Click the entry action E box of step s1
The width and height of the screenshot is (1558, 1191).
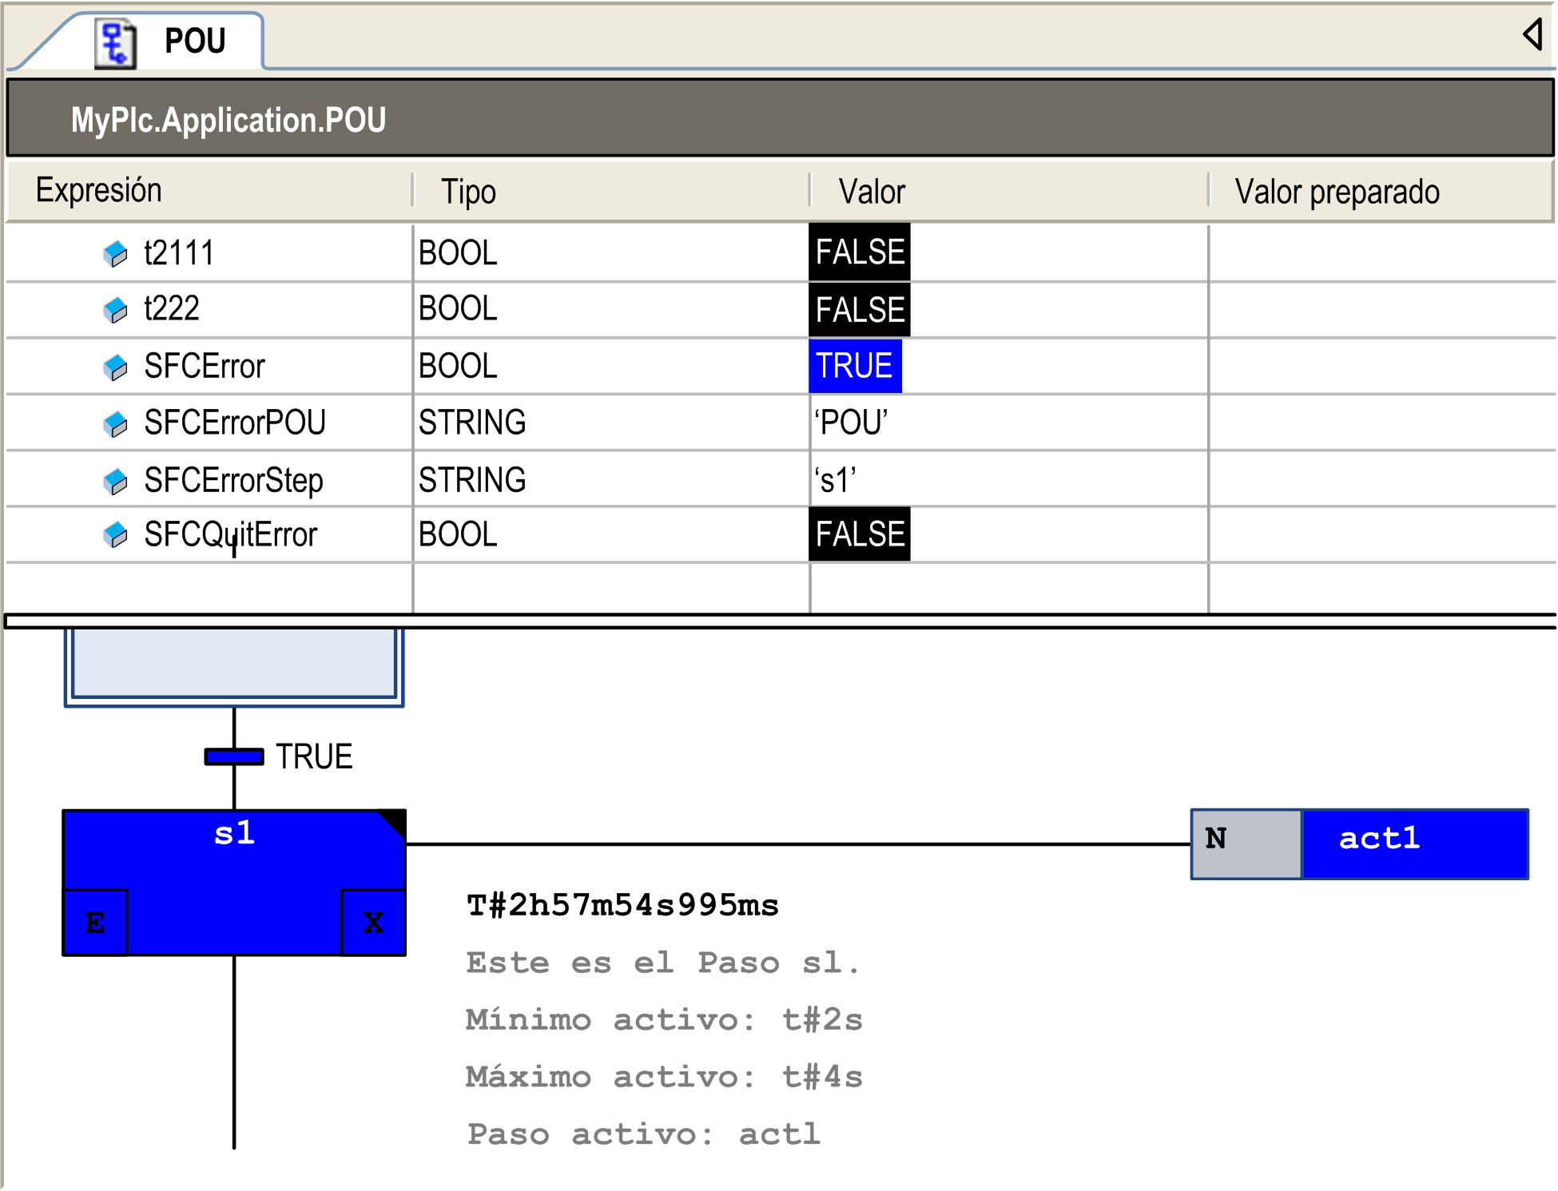[95, 923]
